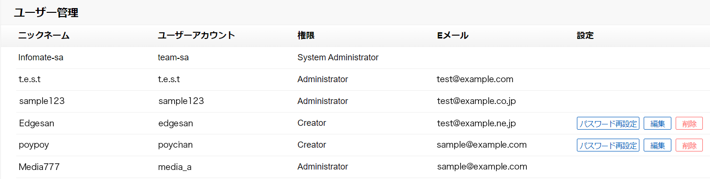Image resolution: width=710 pixels, height=179 pixels.
Task: Click the media_a user account
Action: click(x=175, y=167)
